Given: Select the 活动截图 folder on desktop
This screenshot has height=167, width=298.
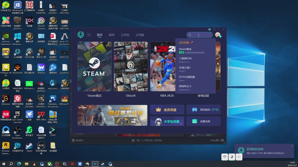Looking at the screenshot, I should click(53, 147).
